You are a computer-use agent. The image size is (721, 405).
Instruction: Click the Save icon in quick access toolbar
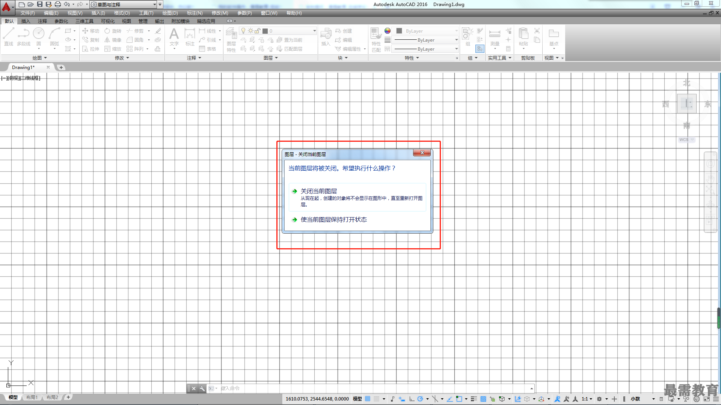(40, 4)
